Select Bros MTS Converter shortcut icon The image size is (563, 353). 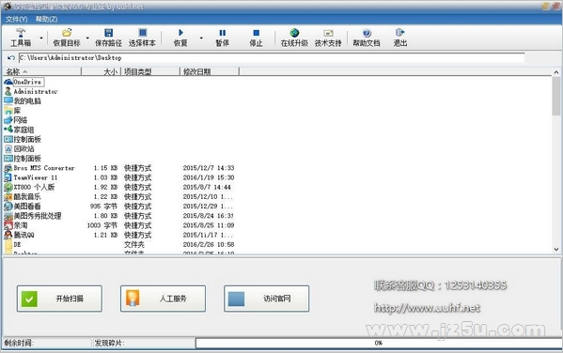pos(8,168)
